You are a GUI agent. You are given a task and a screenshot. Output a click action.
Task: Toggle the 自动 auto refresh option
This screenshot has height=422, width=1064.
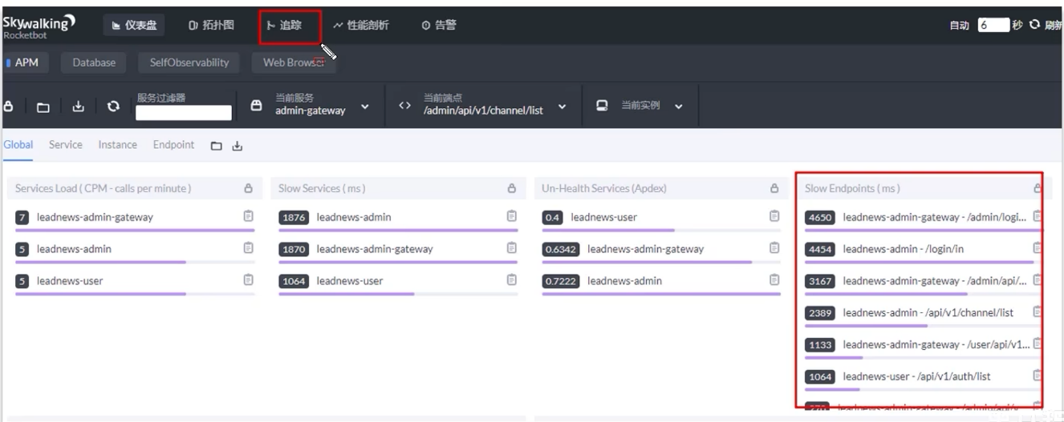pos(960,26)
